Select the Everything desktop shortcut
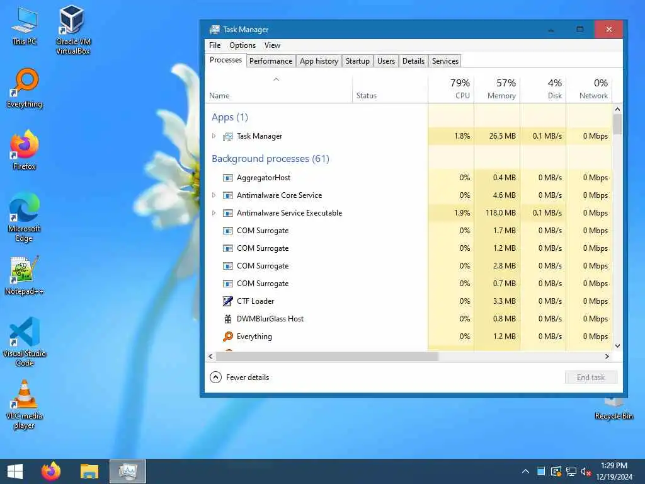 click(x=25, y=88)
